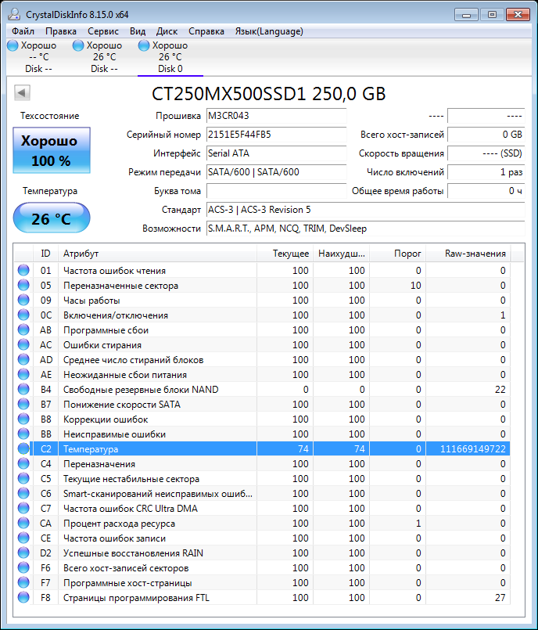
Task: Open the Вид menu
Action: 138,31
